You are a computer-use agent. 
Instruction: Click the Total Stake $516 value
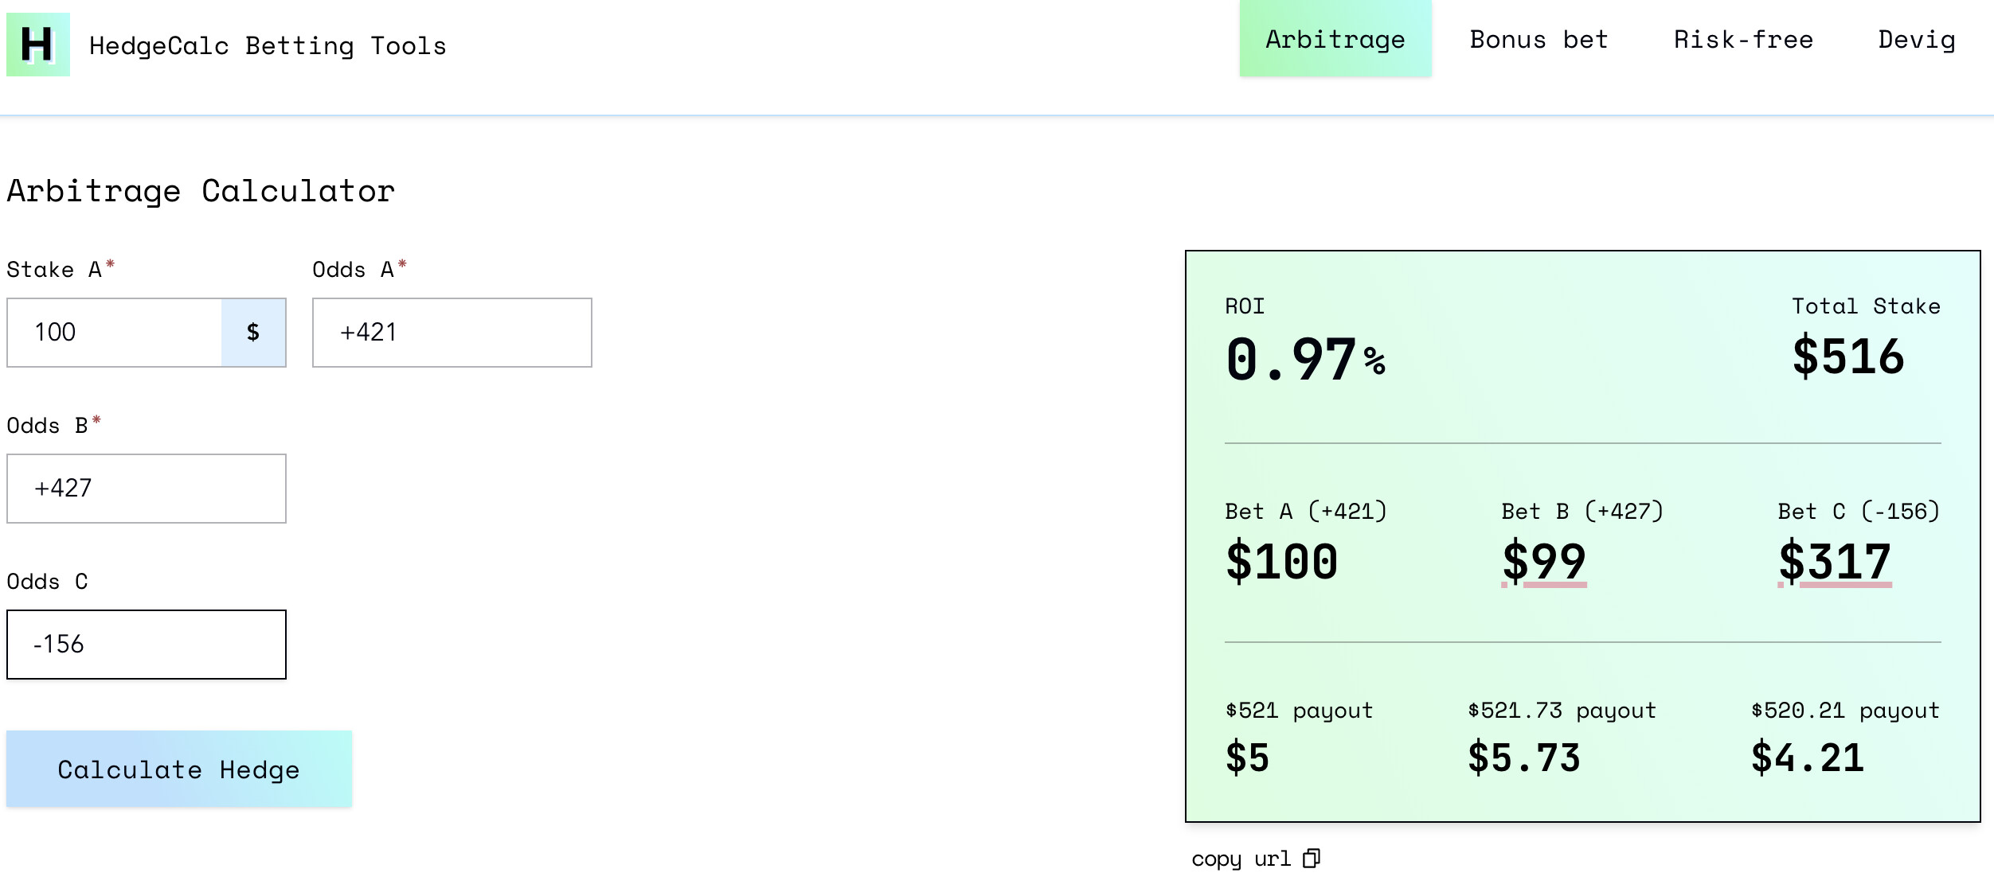pyautogui.click(x=1847, y=356)
